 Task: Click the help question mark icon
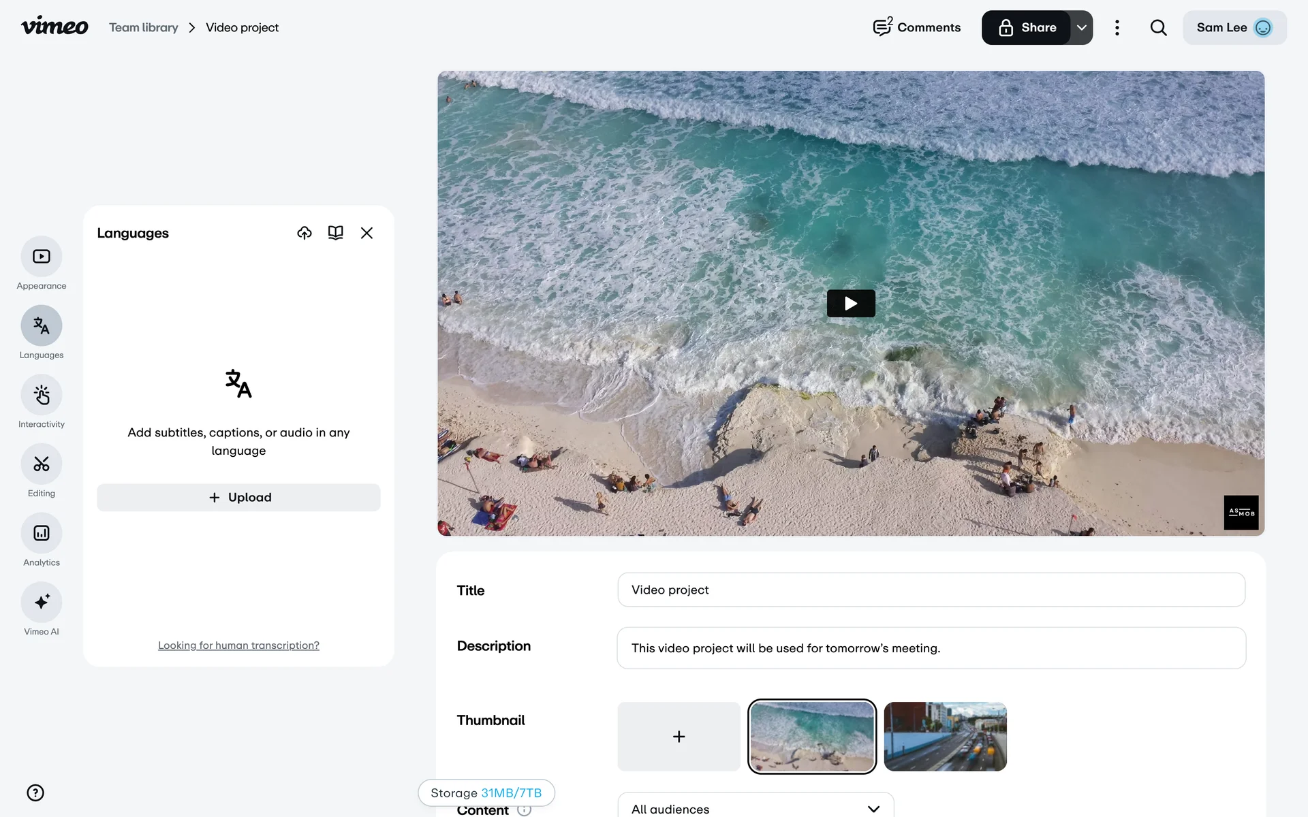[x=35, y=792]
